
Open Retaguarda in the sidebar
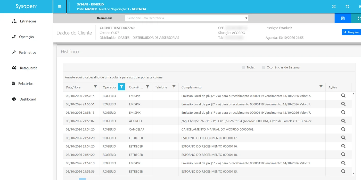pos(25,68)
